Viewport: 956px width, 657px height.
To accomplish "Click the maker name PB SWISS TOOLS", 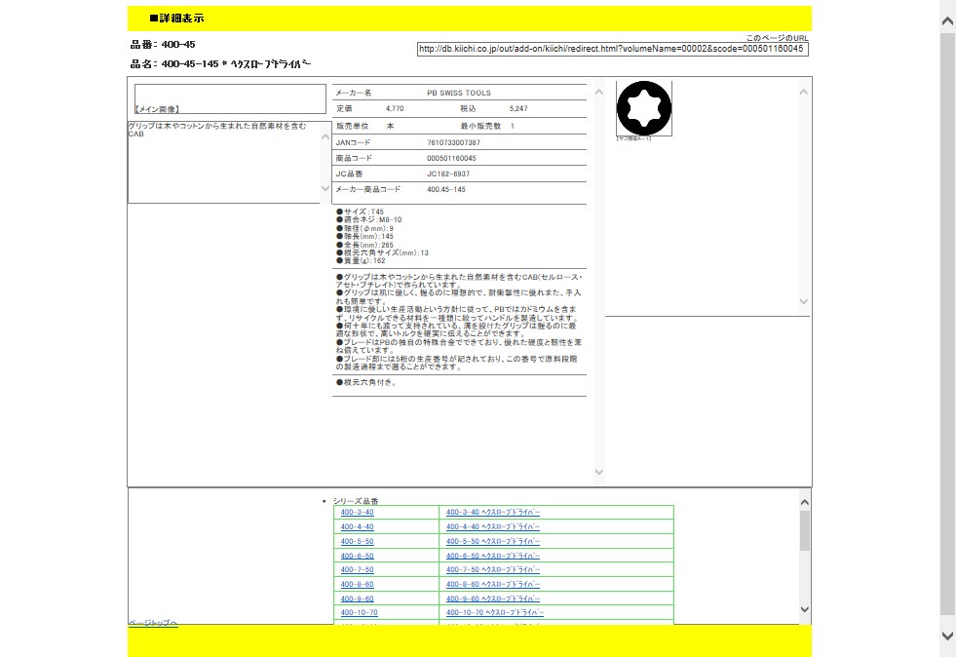I will [459, 93].
